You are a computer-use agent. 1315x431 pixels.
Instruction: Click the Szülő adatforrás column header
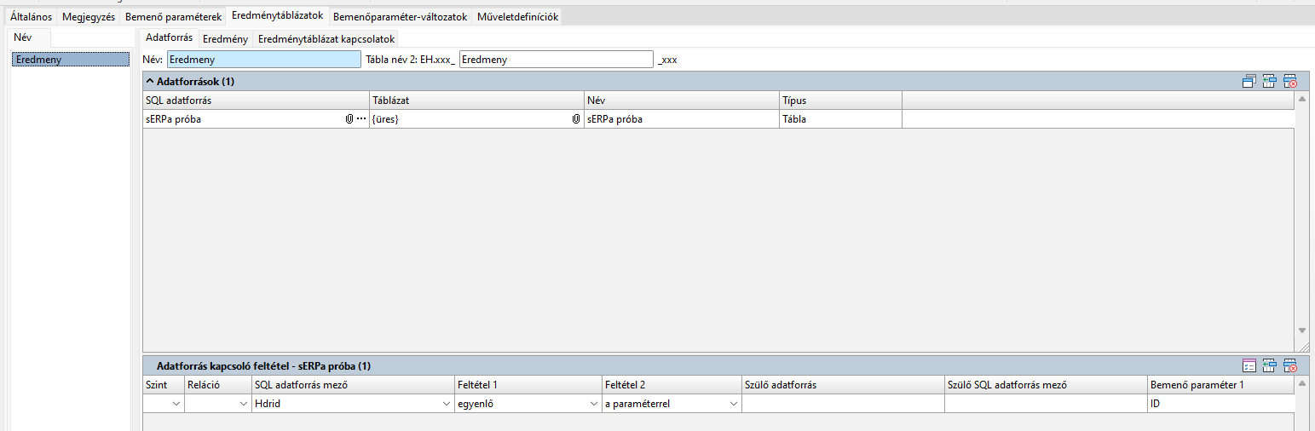point(843,385)
